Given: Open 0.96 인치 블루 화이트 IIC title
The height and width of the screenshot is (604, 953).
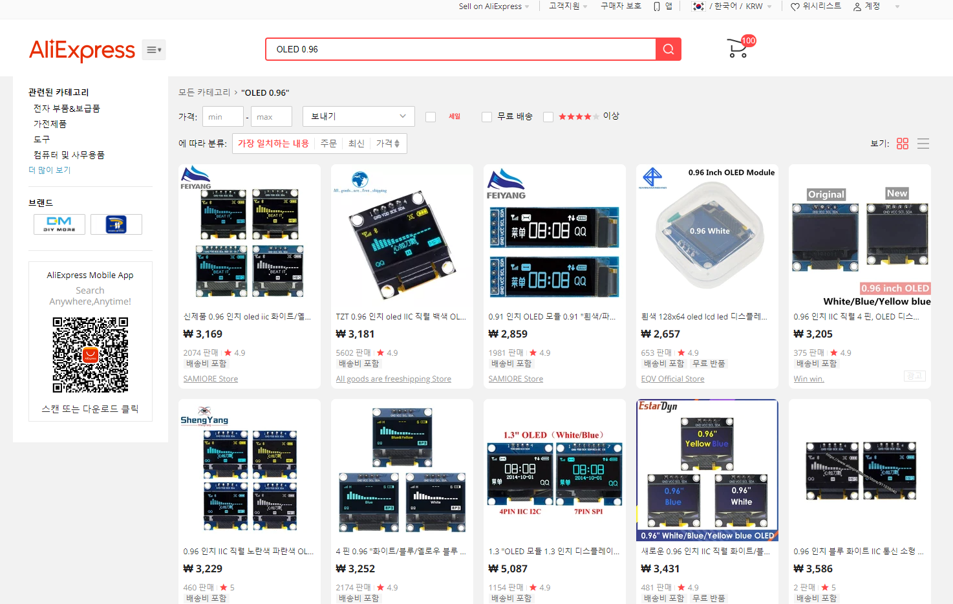Looking at the screenshot, I should click(859, 552).
